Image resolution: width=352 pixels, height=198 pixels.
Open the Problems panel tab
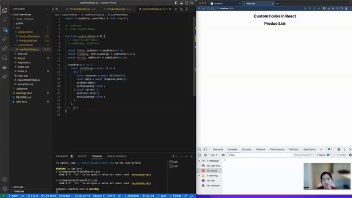pos(62,156)
